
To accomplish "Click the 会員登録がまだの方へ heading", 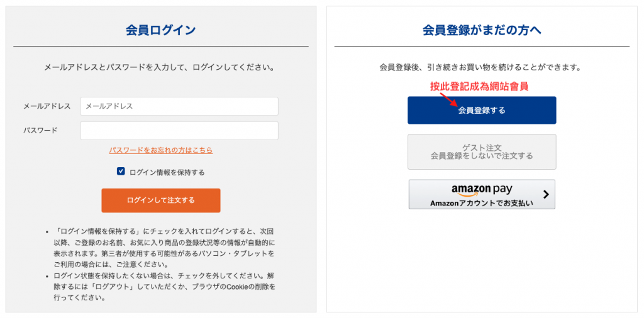I will [x=482, y=30].
